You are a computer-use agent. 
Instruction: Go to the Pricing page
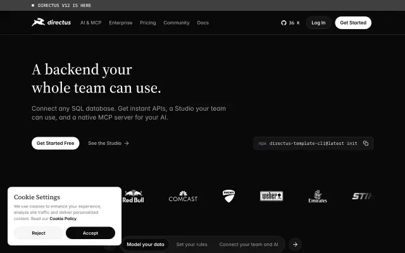point(147,23)
